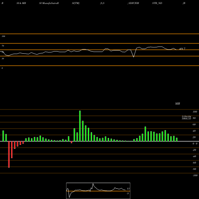Click the longest red histogram bar
Screen dimensions: 199x199
pyautogui.click(x=9, y=154)
